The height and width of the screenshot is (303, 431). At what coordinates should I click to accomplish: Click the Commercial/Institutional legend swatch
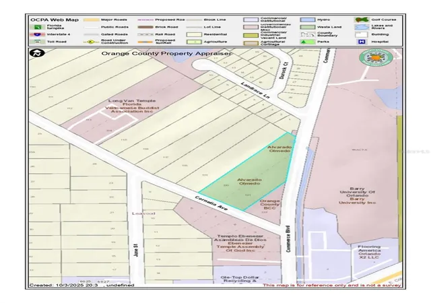(251, 20)
